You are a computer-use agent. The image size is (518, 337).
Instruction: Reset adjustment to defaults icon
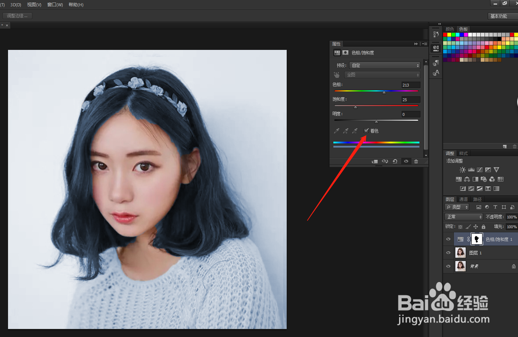[395, 162]
